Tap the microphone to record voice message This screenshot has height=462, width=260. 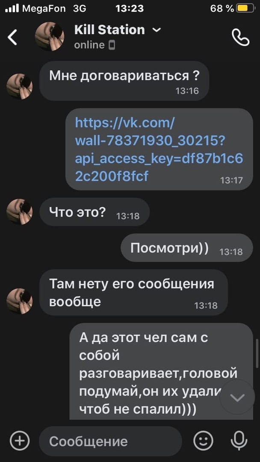click(239, 441)
